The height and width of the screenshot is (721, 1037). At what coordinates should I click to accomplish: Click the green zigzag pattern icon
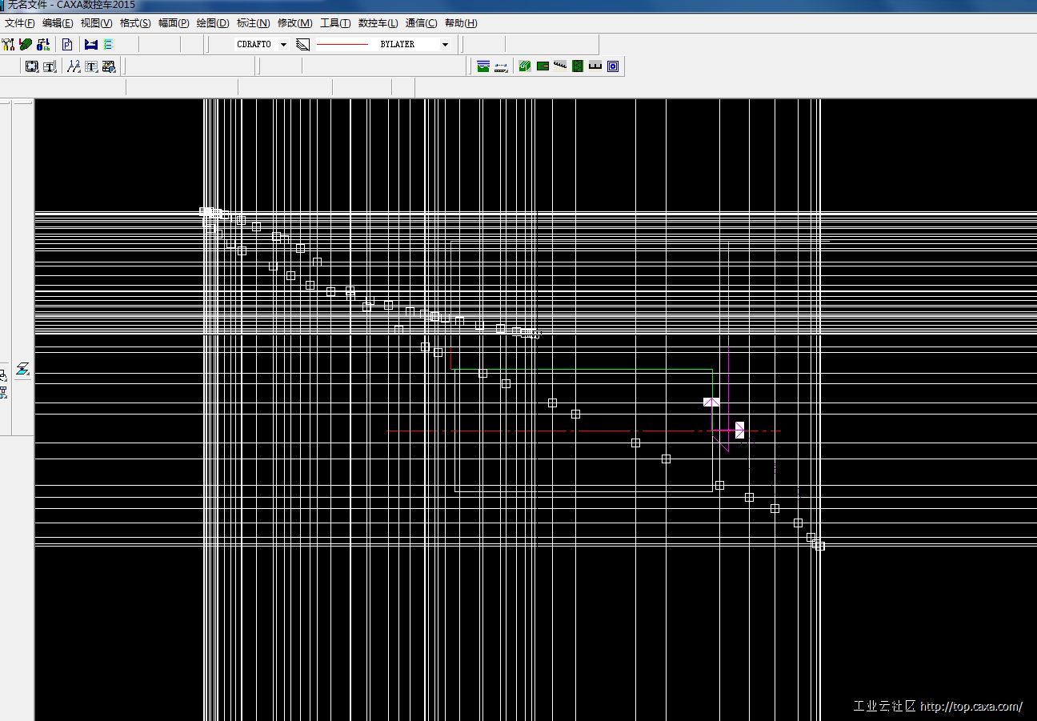(x=578, y=66)
